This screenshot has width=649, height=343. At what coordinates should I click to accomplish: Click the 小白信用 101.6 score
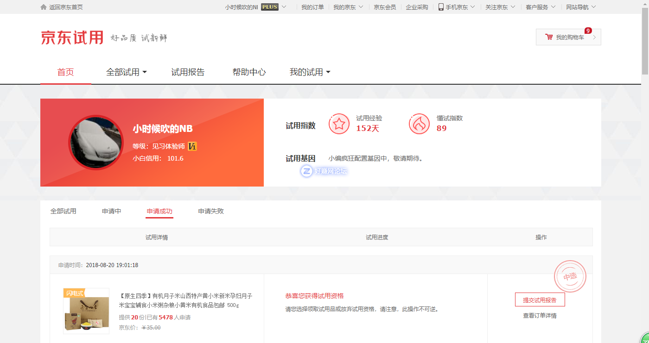pyautogui.click(x=158, y=158)
